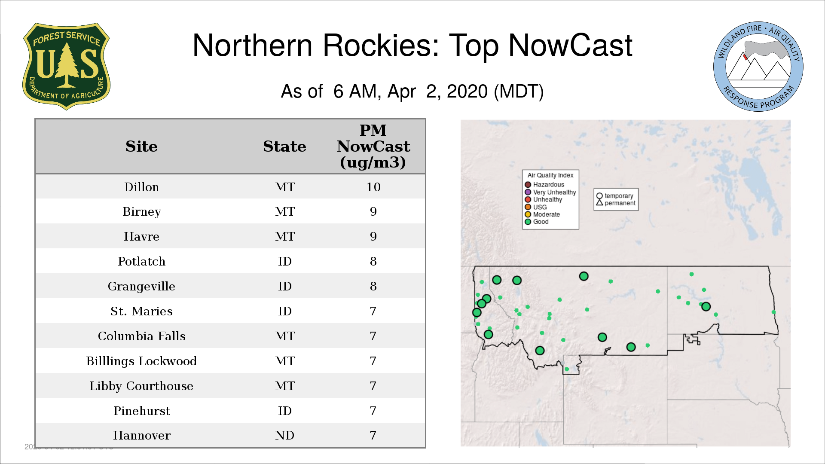825x464 pixels.
Task: Click the Very Unhealthy purple legend circle
Action: [528, 192]
